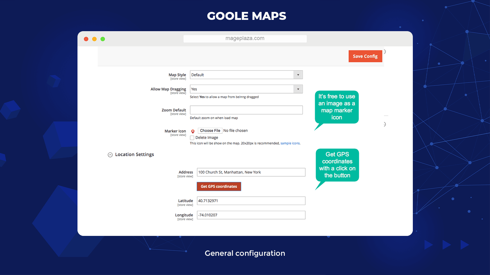Click the map marker icon callout bubble
Viewport: 490px width, 275px height.
(x=337, y=107)
